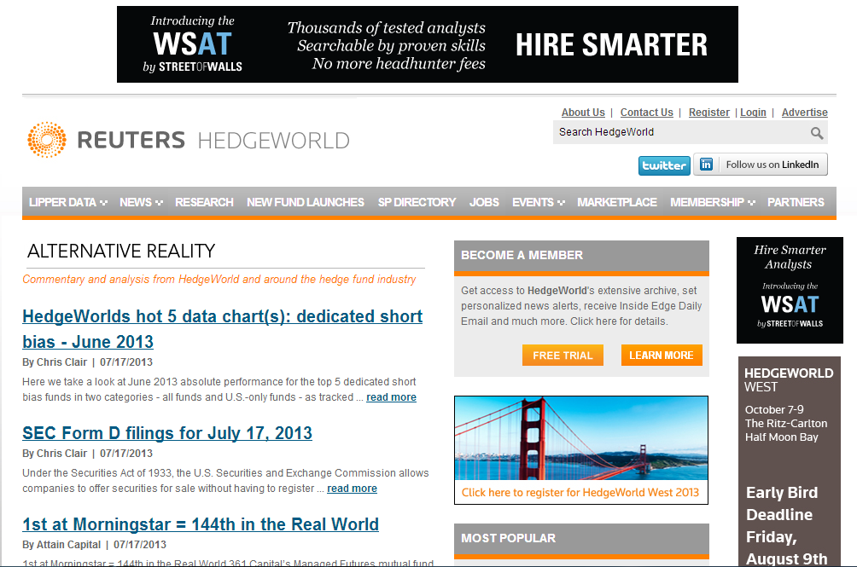Viewport: 857px width, 567px height.
Task: Expand the Events dropdown menu
Action: click(538, 202)
